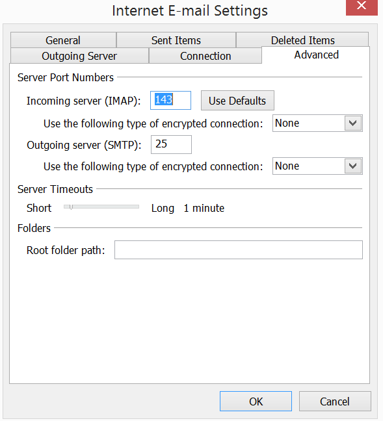
Task: Click the Incoming server (IMAP) port field
Action: tap(170, 101)
